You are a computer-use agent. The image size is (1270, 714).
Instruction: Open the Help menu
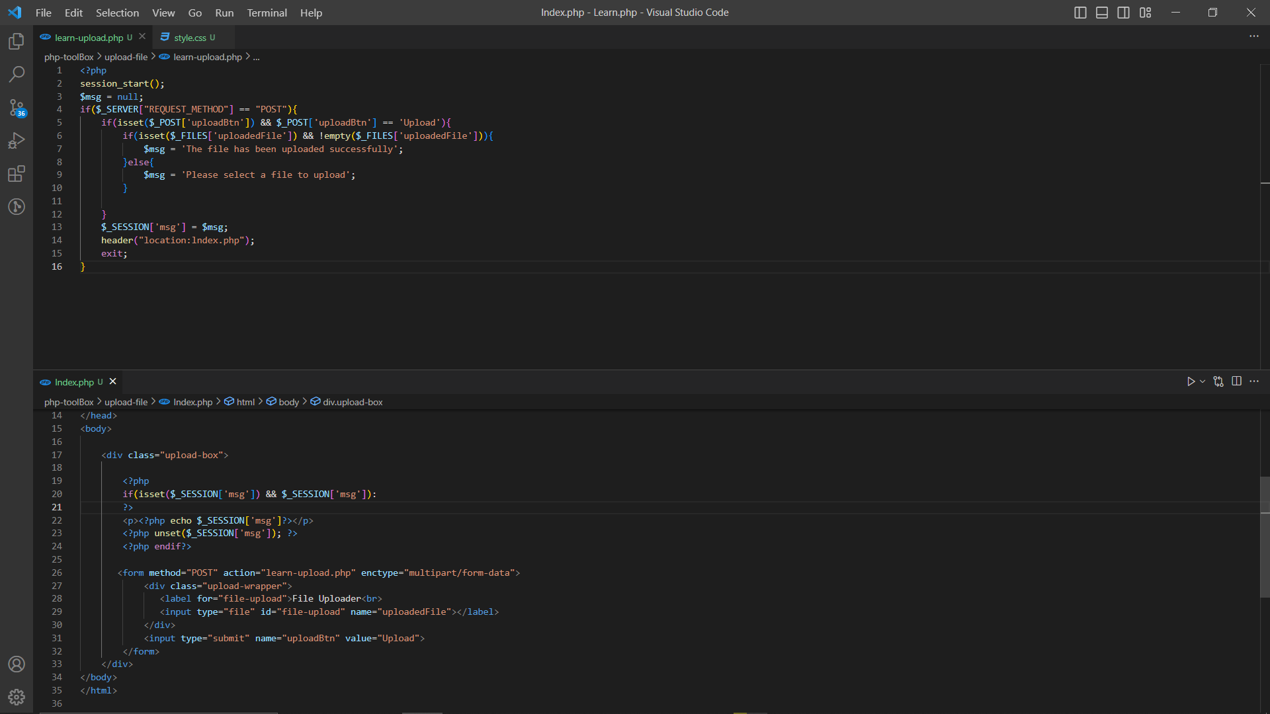311,13
